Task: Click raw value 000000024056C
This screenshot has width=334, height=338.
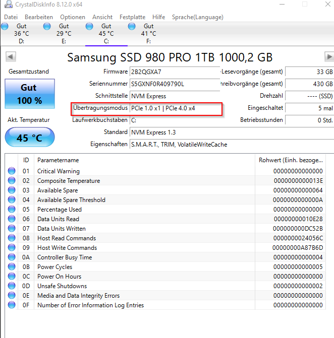Action: pos(298,238)
